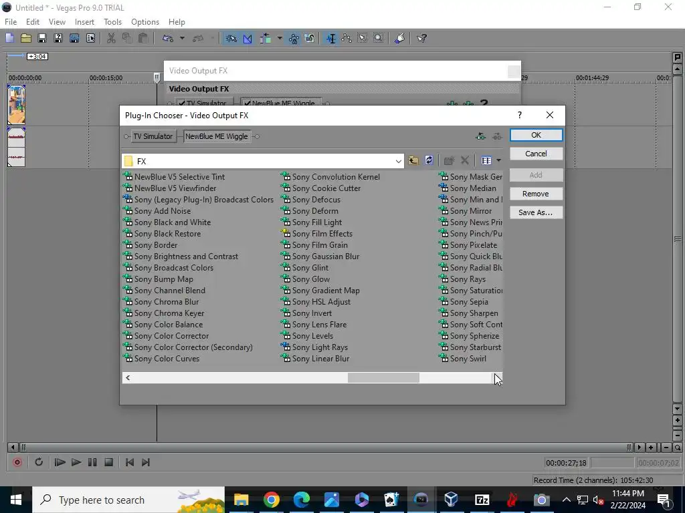Click the Record button in transport

point(17,462)
